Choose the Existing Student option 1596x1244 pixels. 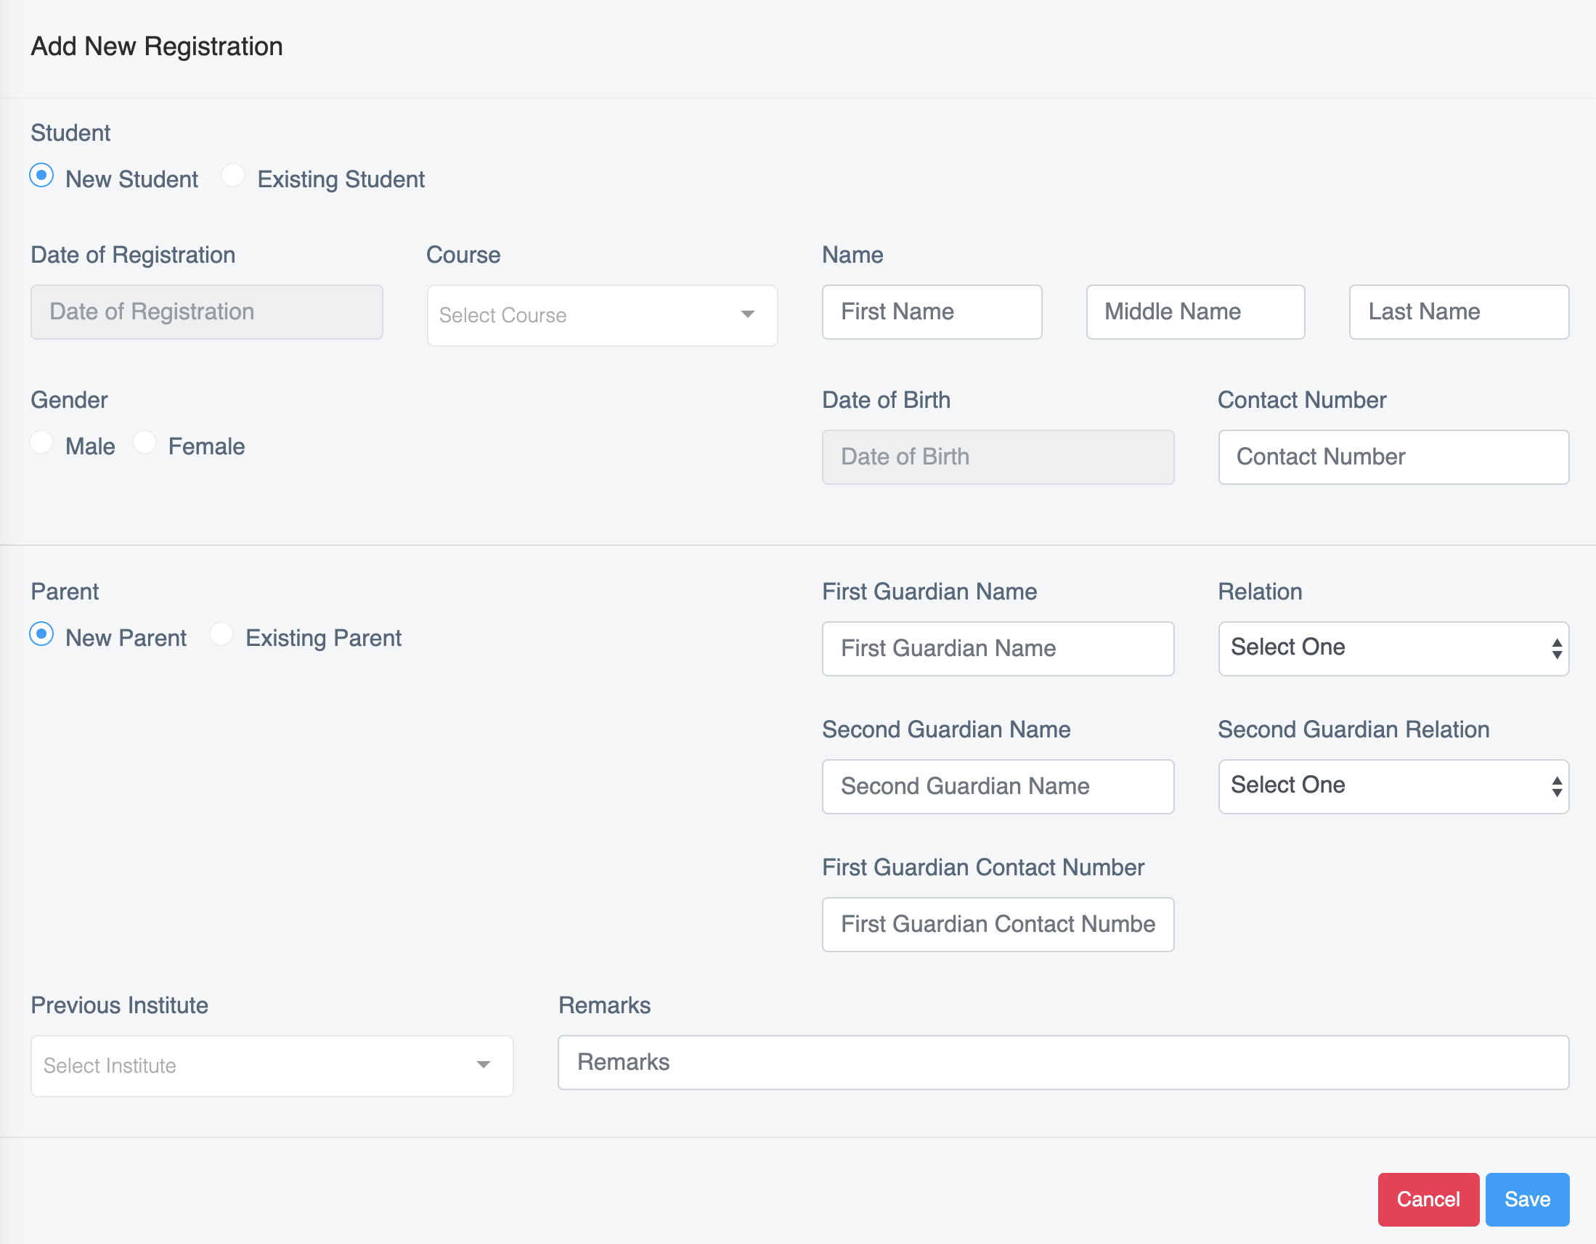(233, 176)
